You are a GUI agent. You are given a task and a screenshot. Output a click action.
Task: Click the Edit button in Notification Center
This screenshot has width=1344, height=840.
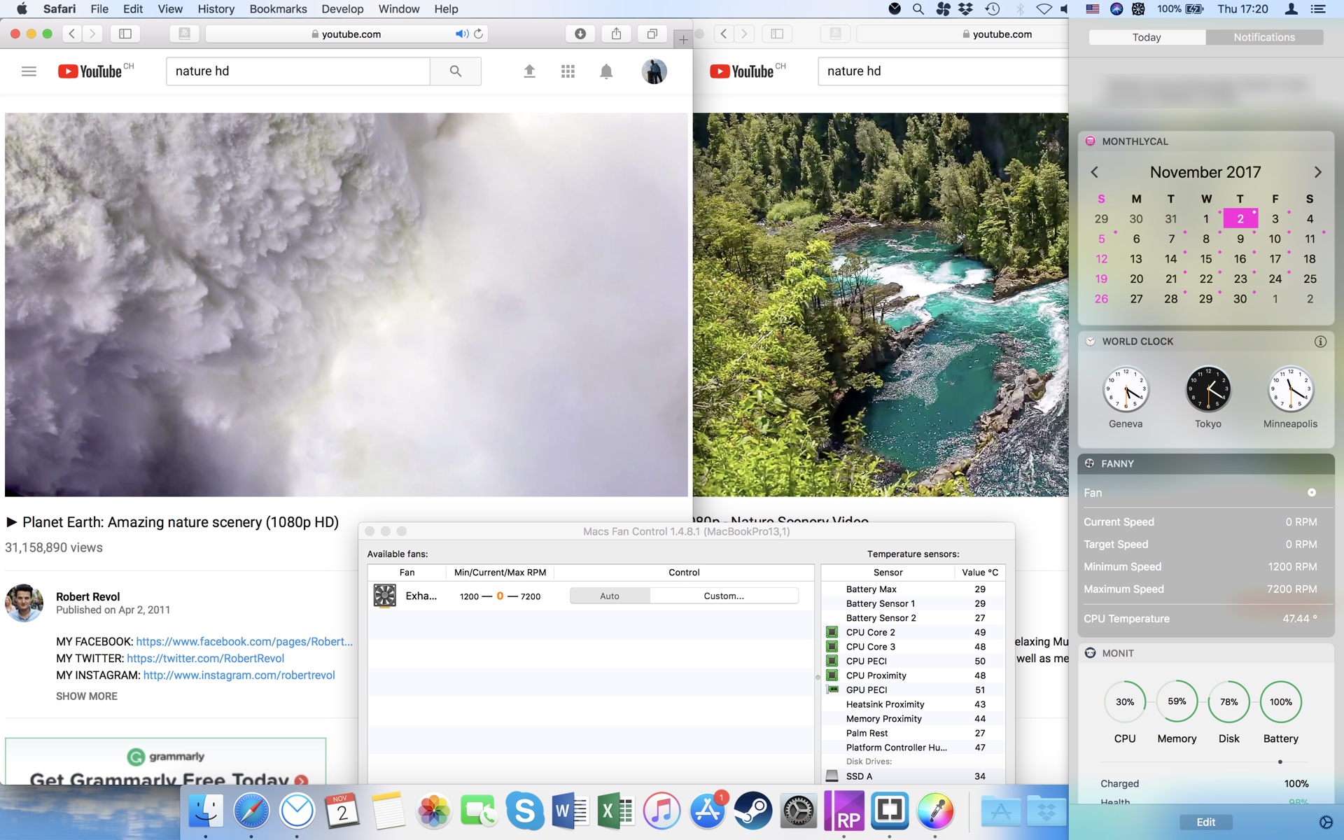[x=1205, y=822]
